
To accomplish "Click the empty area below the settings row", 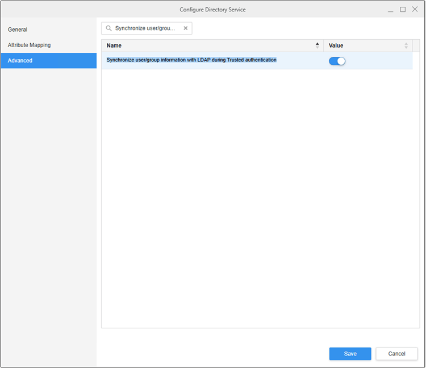I will (256, 193).
